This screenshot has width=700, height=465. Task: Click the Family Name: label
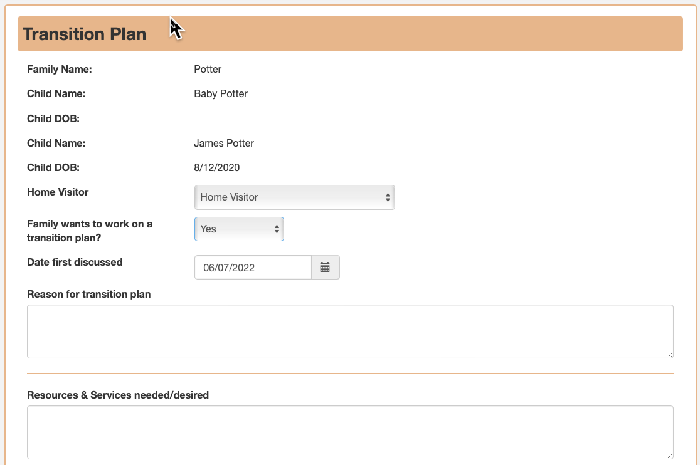tap(60, 69)
